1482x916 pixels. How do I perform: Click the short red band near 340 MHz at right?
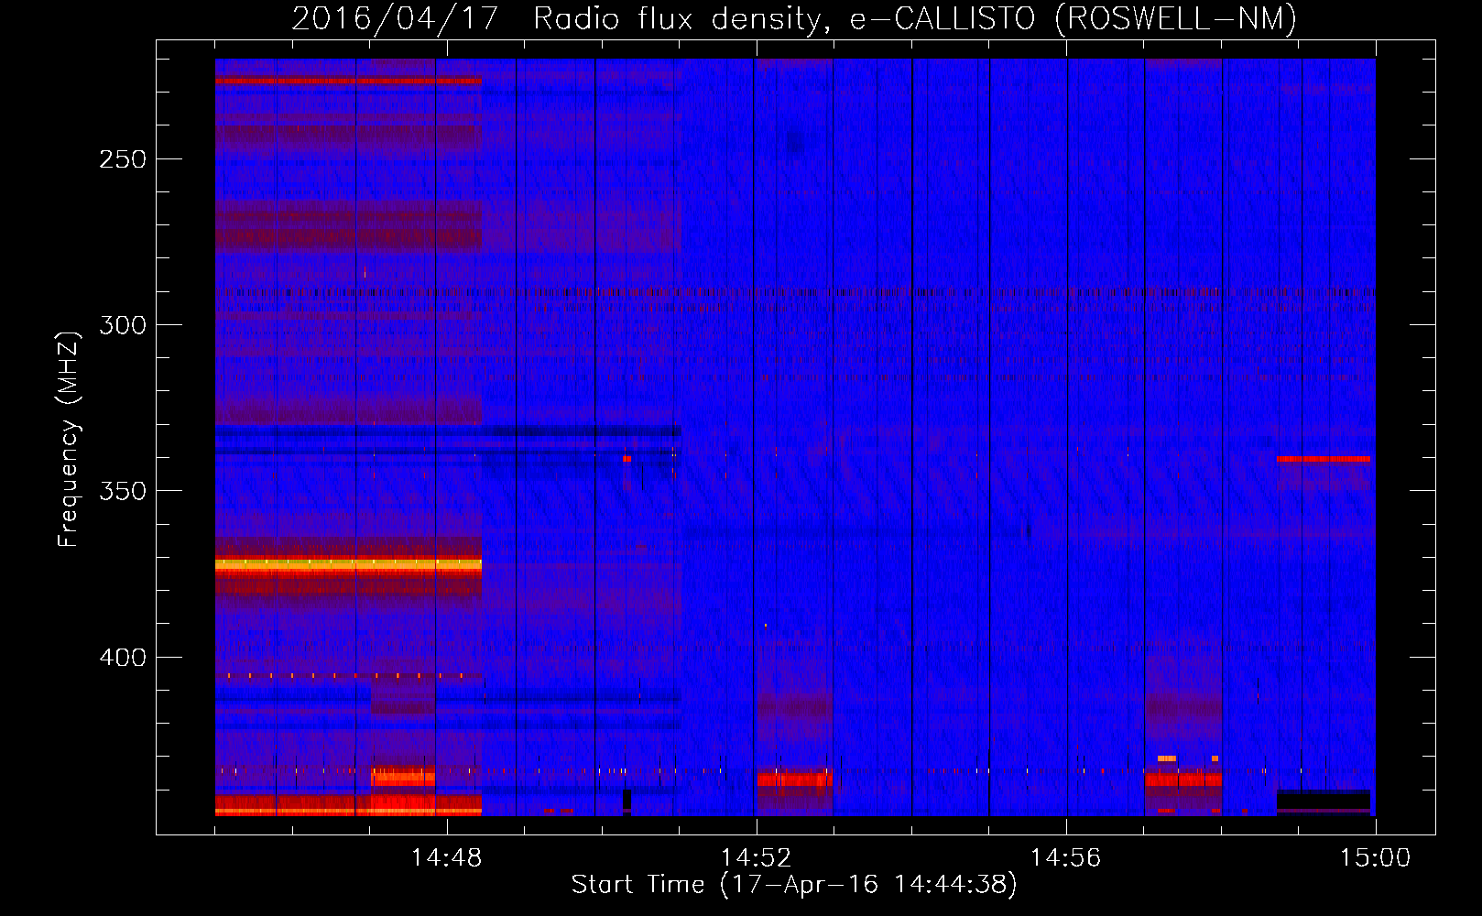click(x=1323, y=459)
